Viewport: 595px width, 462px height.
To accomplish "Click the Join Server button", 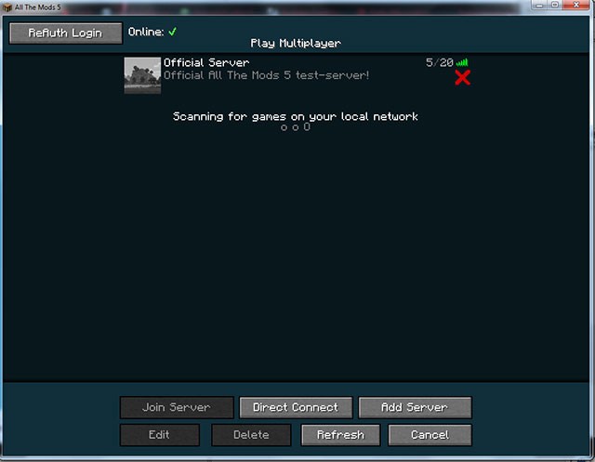I will tap(177, 407).
